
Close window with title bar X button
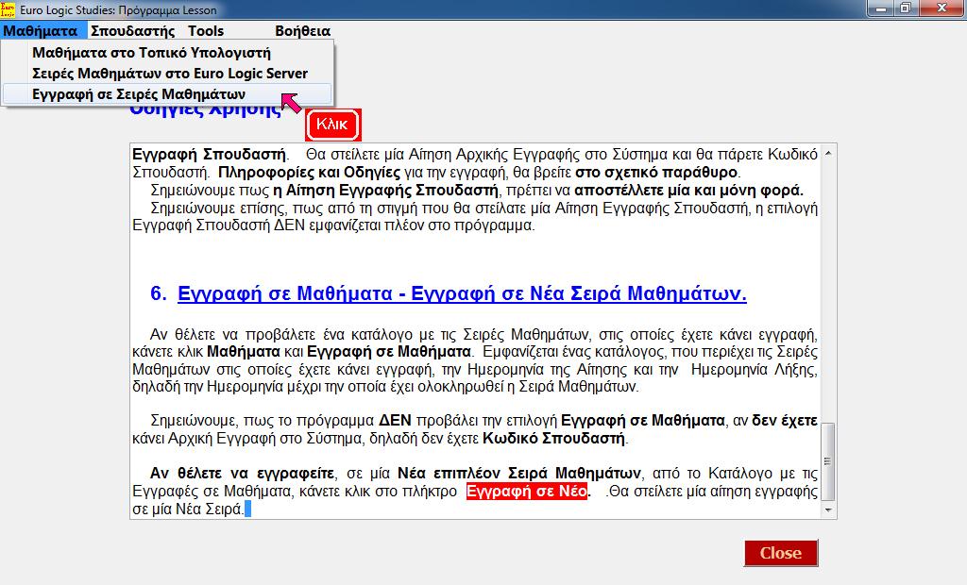(942, 8)
